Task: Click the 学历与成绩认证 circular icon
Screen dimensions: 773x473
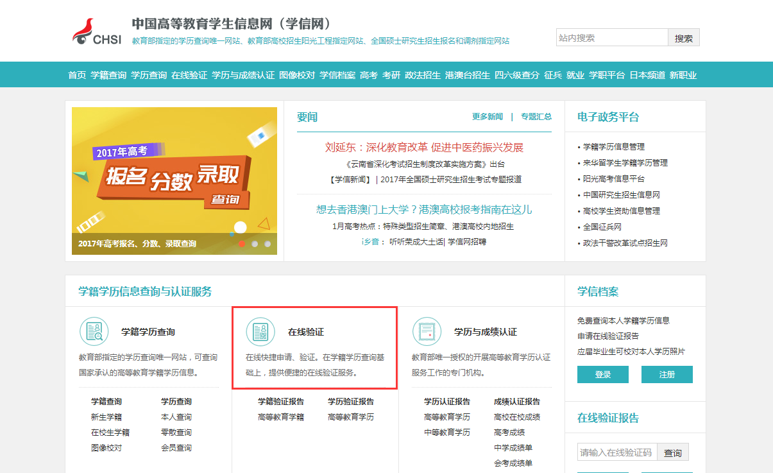Action: [x=427, y=332]
